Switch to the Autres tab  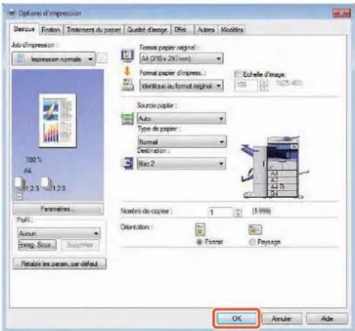click(206, 30)
